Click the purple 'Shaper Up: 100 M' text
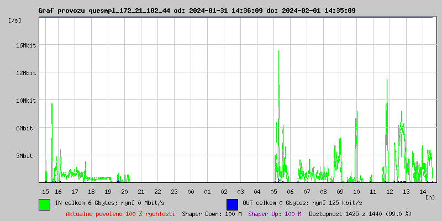The height and width of the screenshot is (221, 442). (x=275, y=213)
